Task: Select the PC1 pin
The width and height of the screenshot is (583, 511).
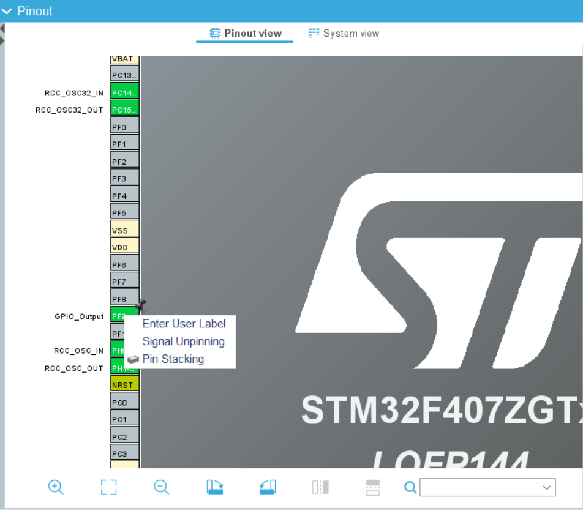Action: (125, 417)
